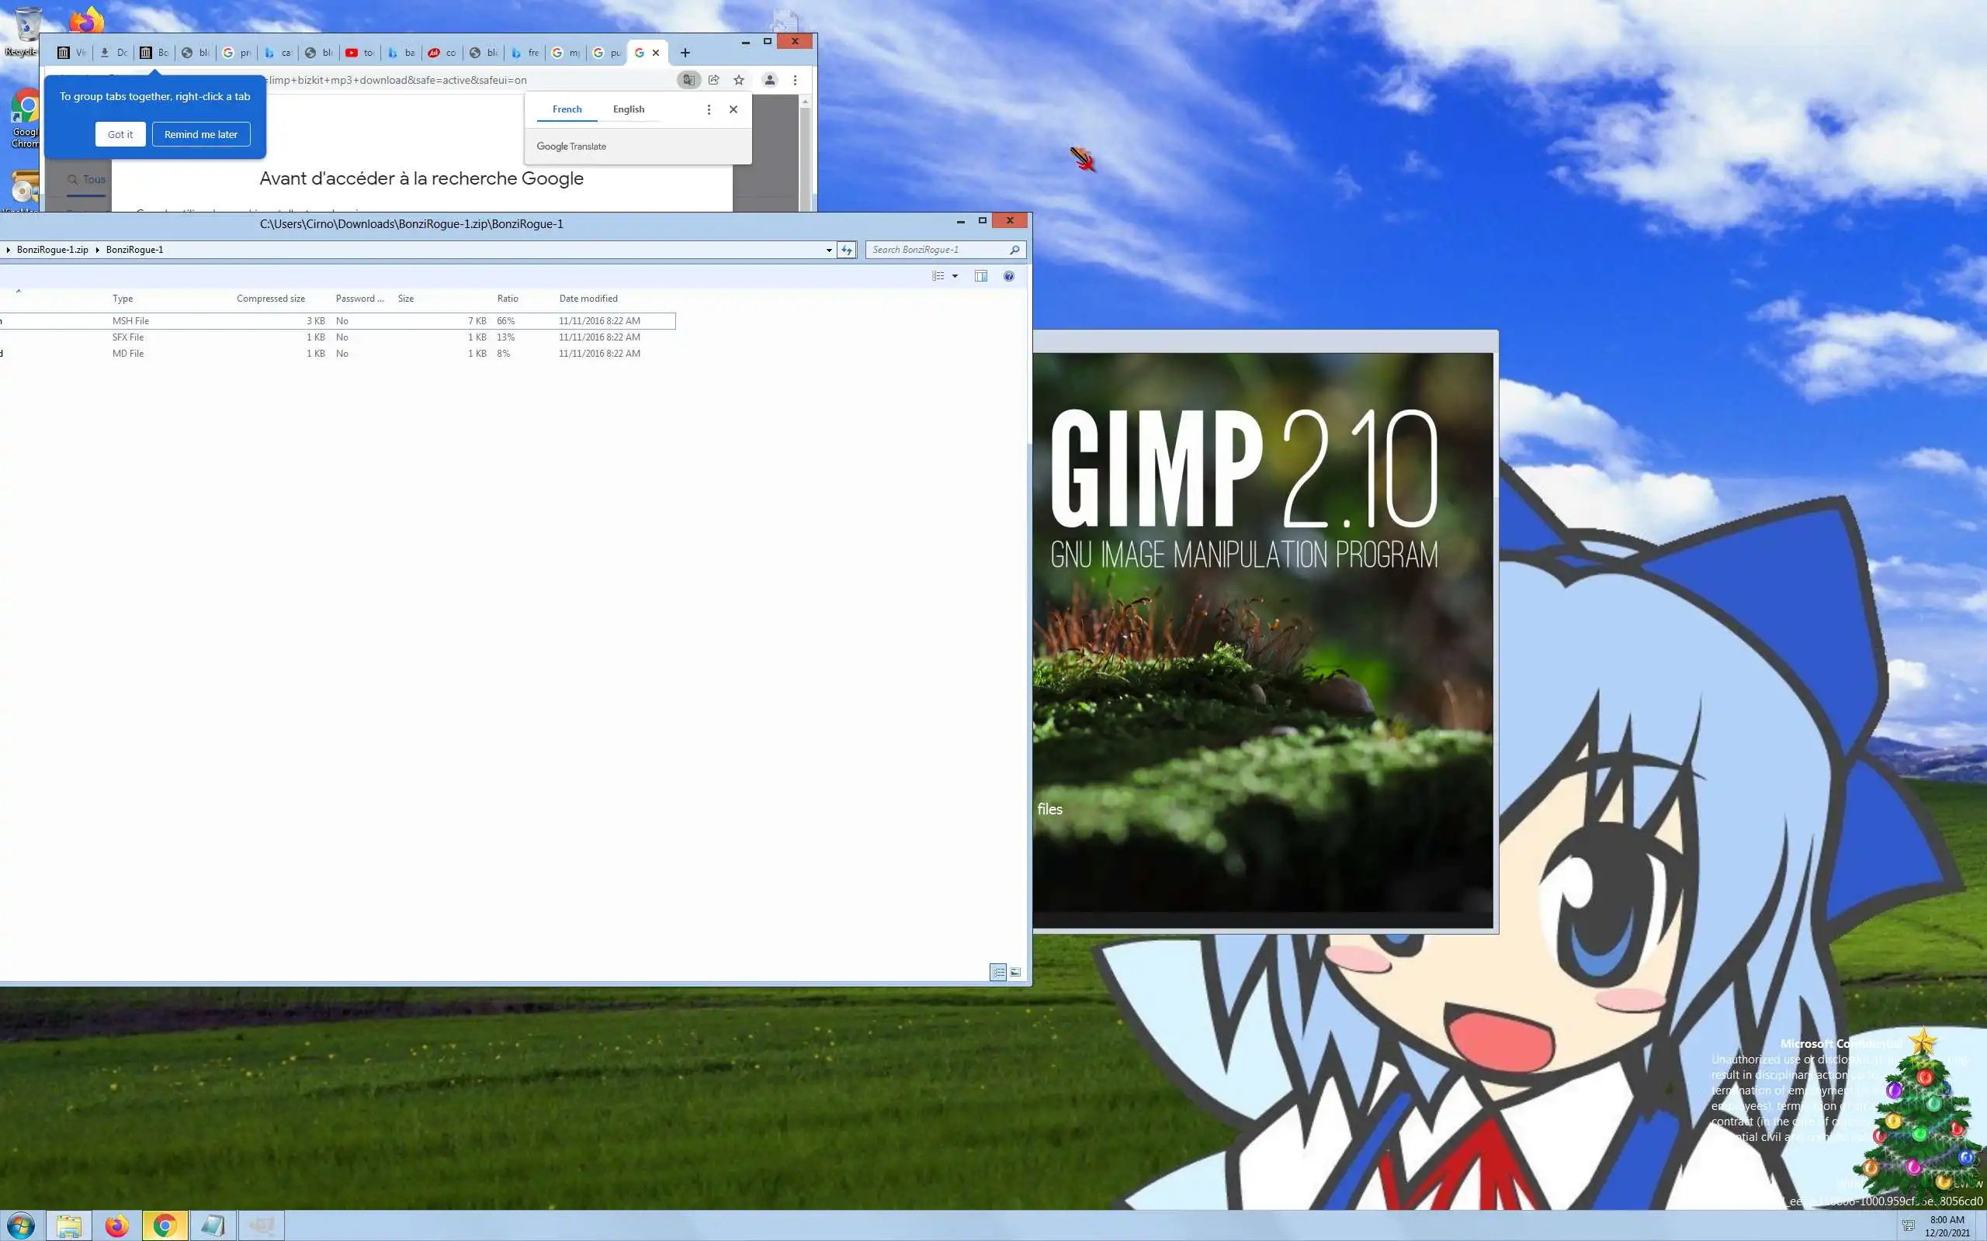This screenshot has width=1987, height=1241.
Task: Refresh the BonziRogue-1 folder address
Action: pyautogui.click(x=847, y=250)
